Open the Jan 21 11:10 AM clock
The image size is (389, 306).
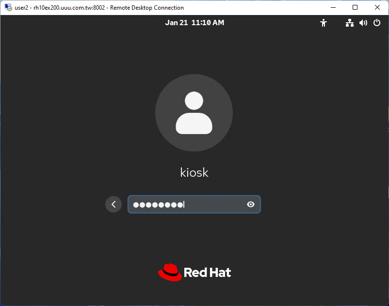pos(194,23)
